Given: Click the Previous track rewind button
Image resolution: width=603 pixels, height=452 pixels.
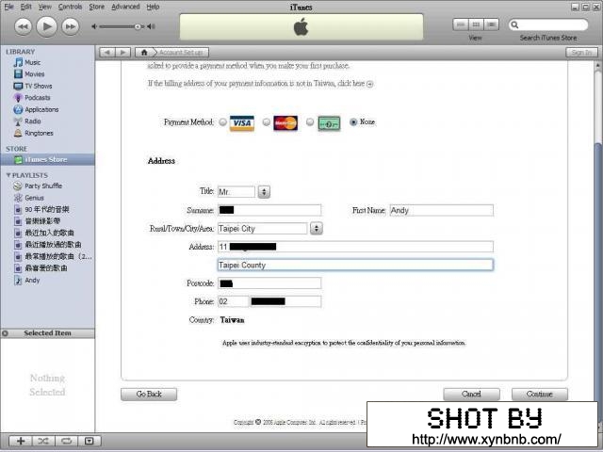Looking at the screenshot, I should (x=23, y=26).
